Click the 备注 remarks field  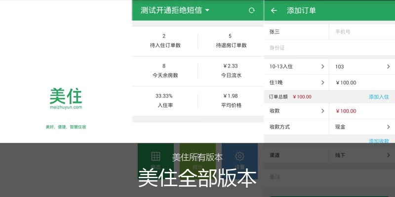[x=329, y=177]
